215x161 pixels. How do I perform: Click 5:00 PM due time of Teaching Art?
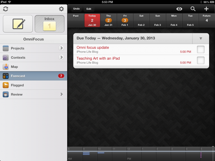coord(185,63)
